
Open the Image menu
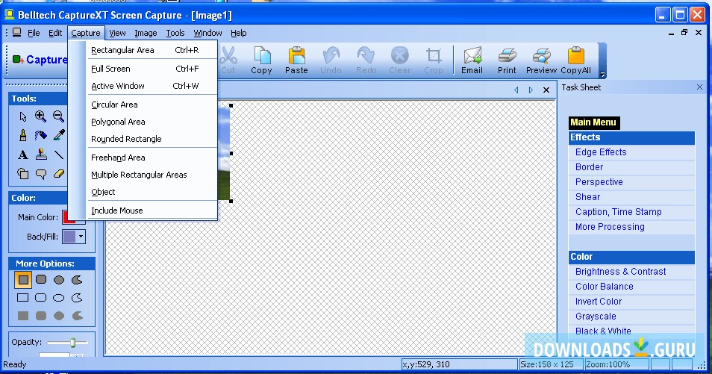click(x=146, y=33)
